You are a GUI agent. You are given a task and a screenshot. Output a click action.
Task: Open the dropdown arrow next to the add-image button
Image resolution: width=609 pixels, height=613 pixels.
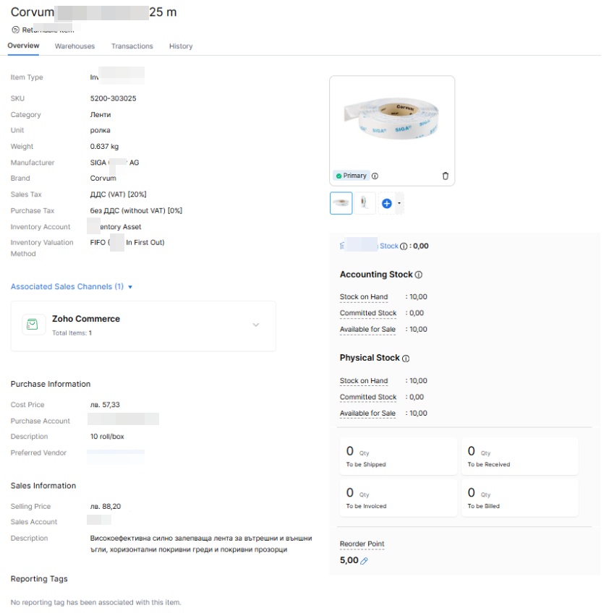point(399,204)
